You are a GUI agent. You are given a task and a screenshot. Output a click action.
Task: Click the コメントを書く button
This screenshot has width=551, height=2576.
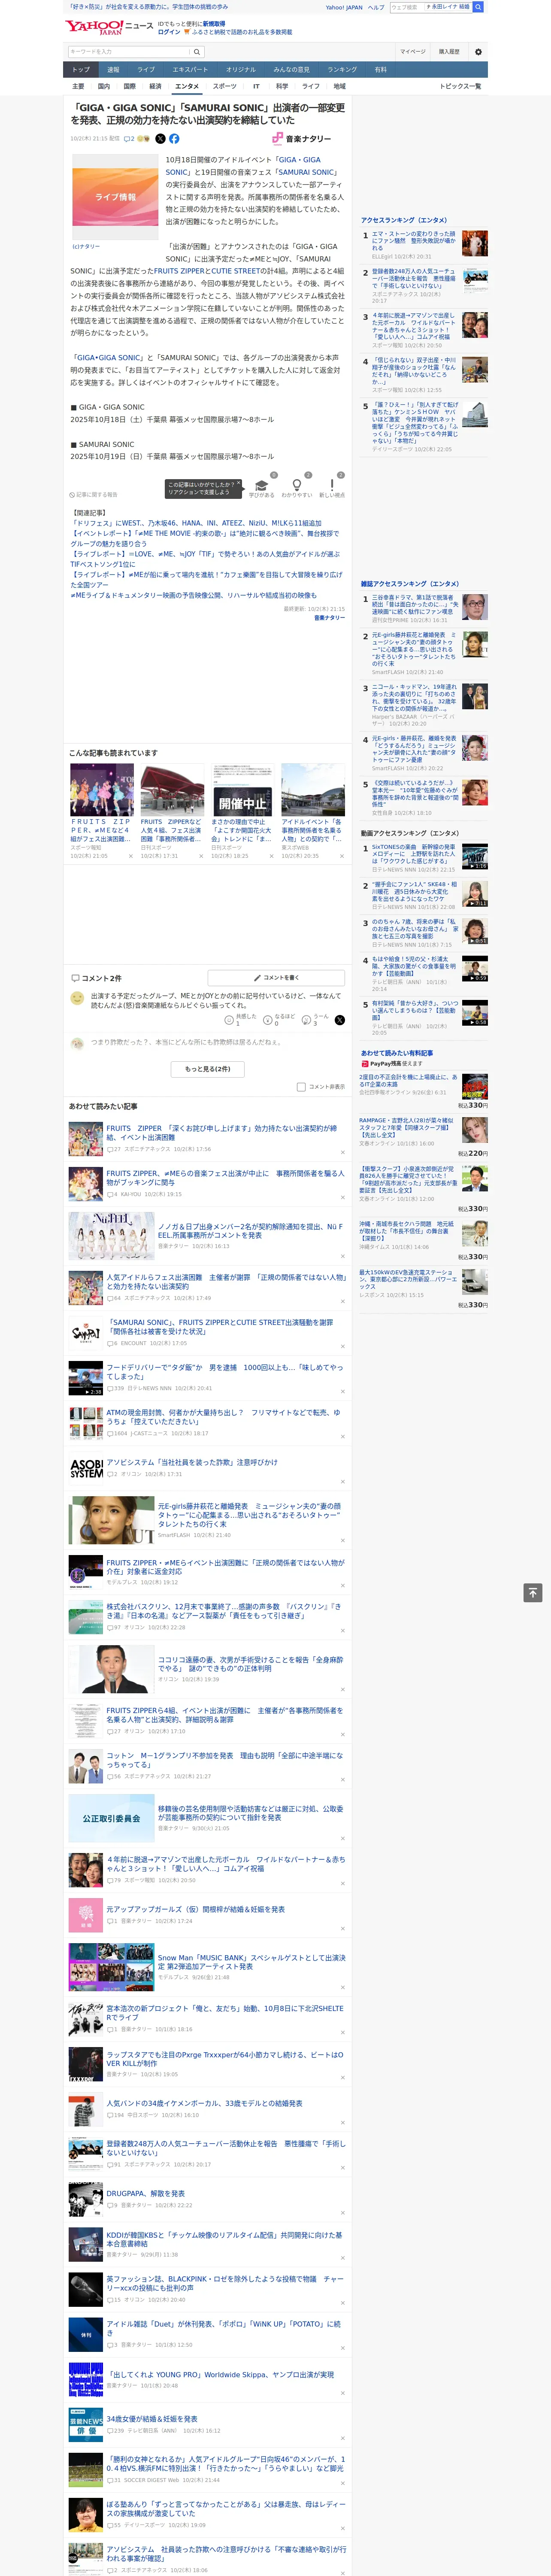[276, 977]
